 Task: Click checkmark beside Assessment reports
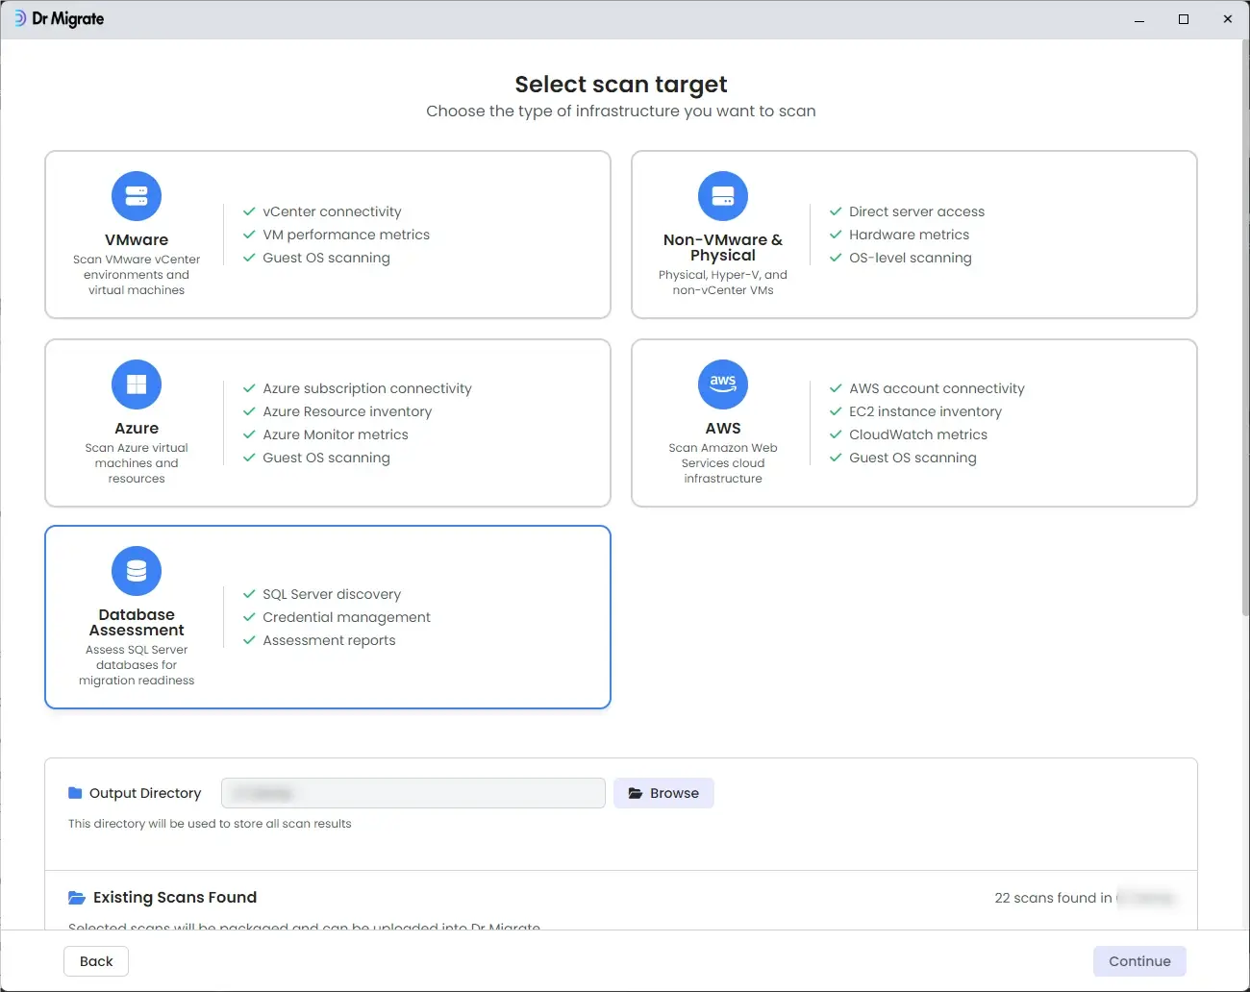249,640
